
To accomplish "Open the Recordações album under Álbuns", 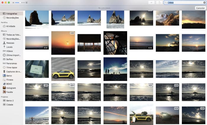I will [12, 39].
